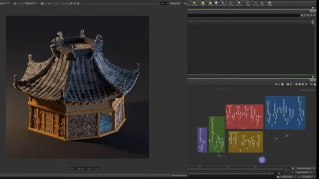Select the glowing purple circular node

[x=262, y=160]
